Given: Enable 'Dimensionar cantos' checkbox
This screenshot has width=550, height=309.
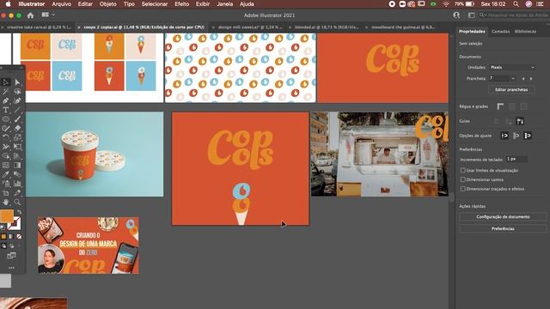Looking at the screenshot, I should point(463,179).
